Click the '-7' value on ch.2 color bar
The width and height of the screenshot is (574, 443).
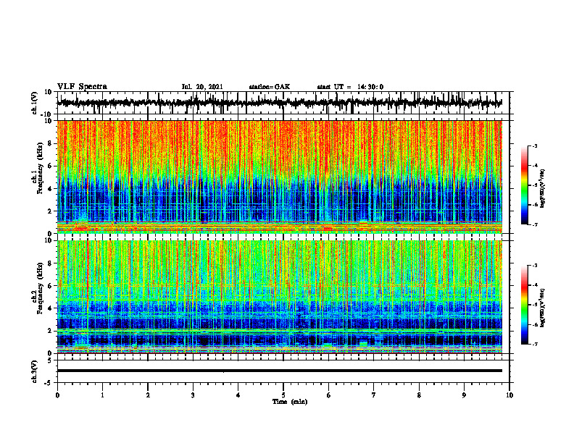click(x=535, y=344)
